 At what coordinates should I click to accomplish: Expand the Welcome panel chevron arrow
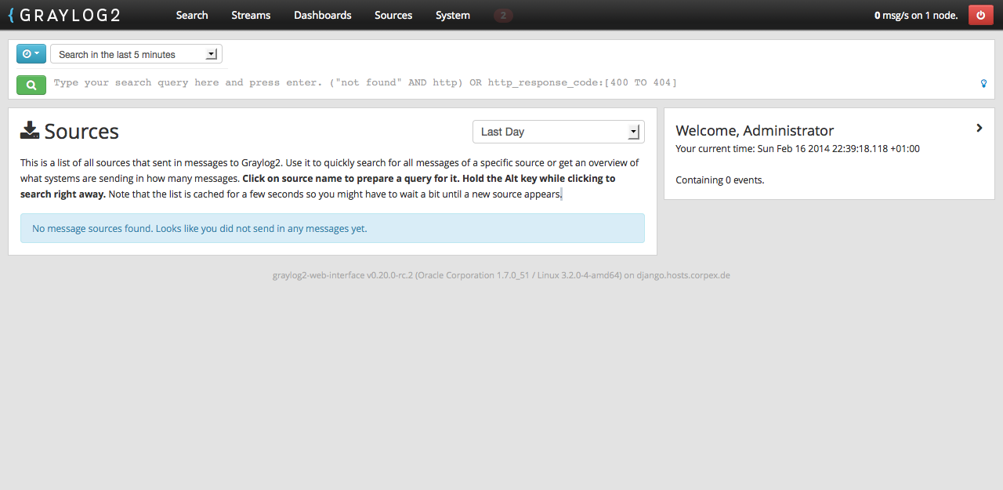(x=979, y=128)
